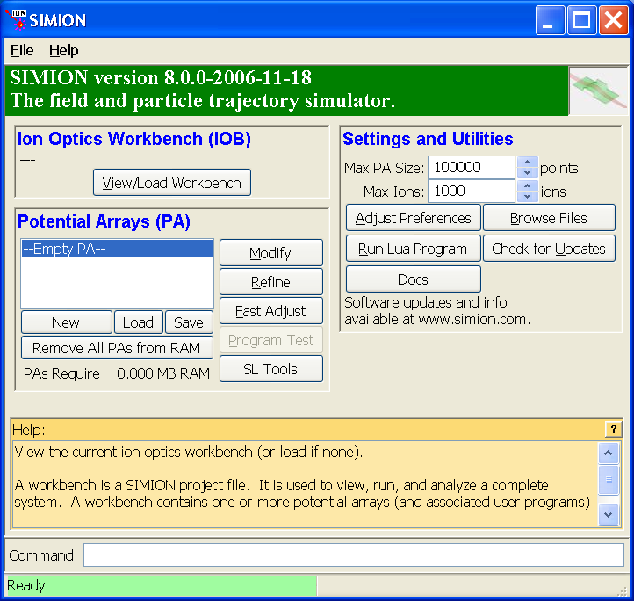Viewport: 634px width, 601px height.
Task: Click the Ready status bar text
Action: pyautogui.click(x=25, y=585)
